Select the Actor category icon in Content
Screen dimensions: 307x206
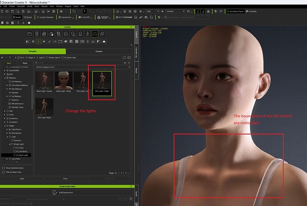pos(37,34)
